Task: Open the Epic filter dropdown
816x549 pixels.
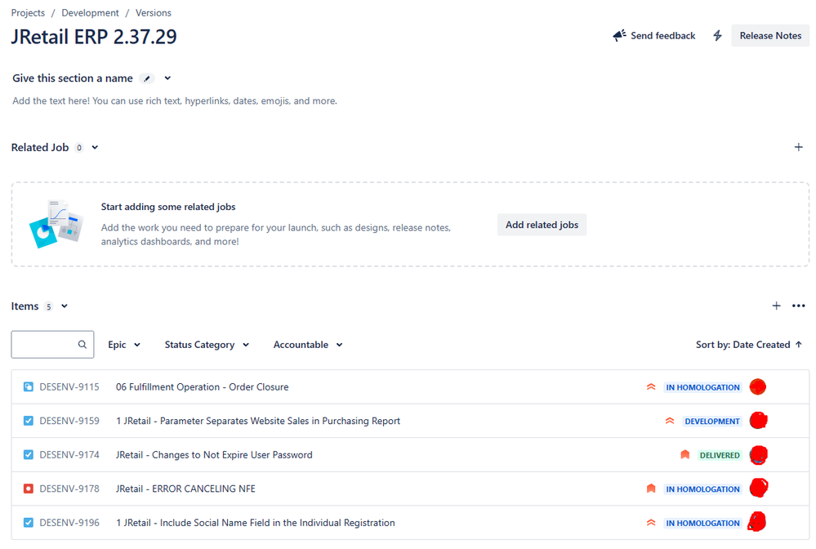Action: tap(124, 345)
